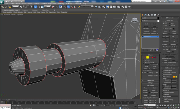Click the Align tool icon
The width and height of the screenshot is (180, 109).
(x=99, y=7)
